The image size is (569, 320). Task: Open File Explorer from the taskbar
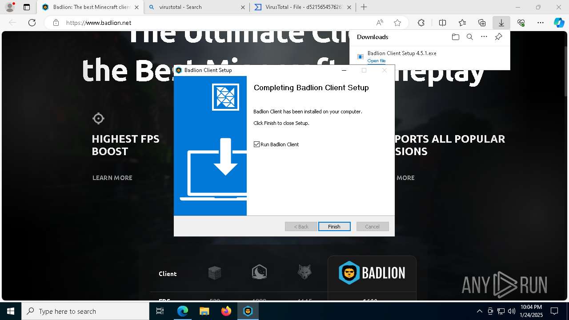click(204, 311)
